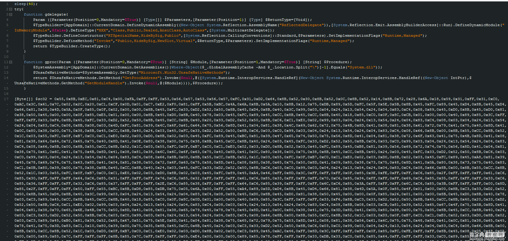Image resolution: width=508 pixels, height=241 pixels.
Task: Click the "Where-Object" cmdlet on line 12
Action: 186,67
